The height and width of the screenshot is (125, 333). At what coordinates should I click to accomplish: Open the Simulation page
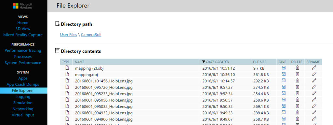[23, 103]
